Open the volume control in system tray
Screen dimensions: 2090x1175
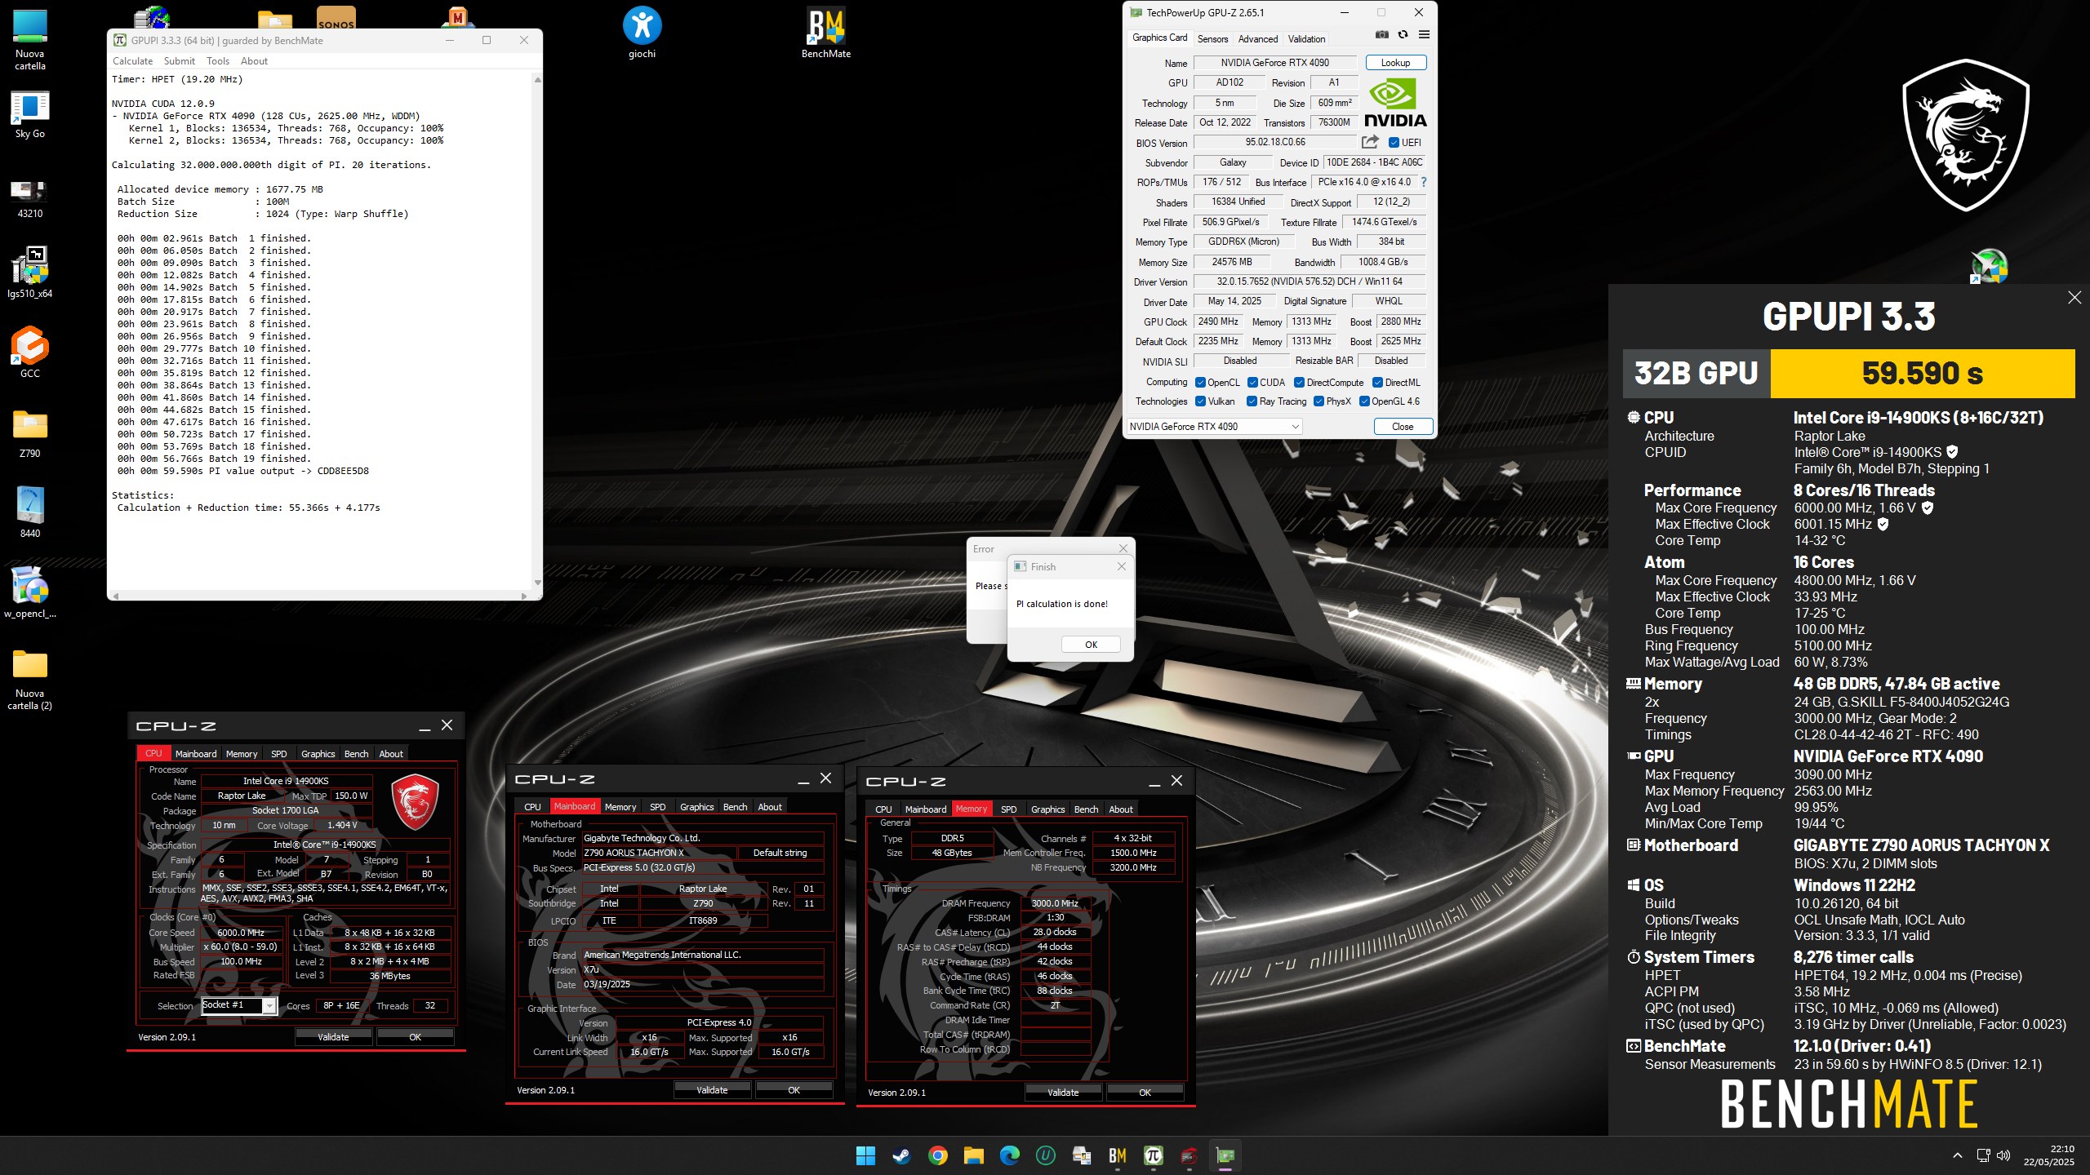[2003, 1155]
